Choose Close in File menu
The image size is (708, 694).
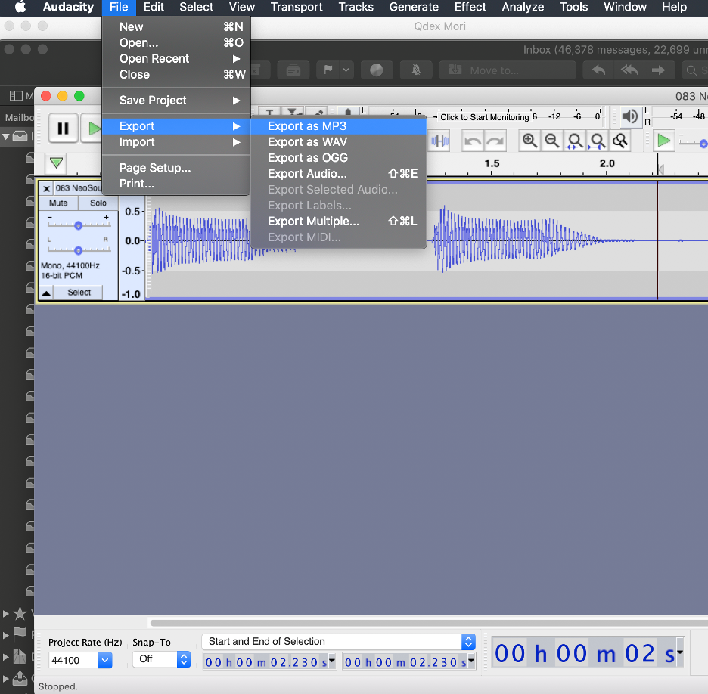(176, 74)
